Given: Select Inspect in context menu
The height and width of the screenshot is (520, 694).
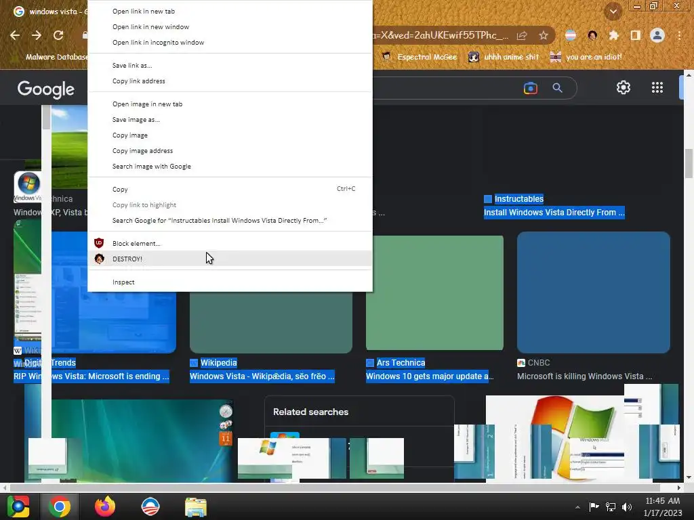Looking at the screenshot, I should point(230,282).
